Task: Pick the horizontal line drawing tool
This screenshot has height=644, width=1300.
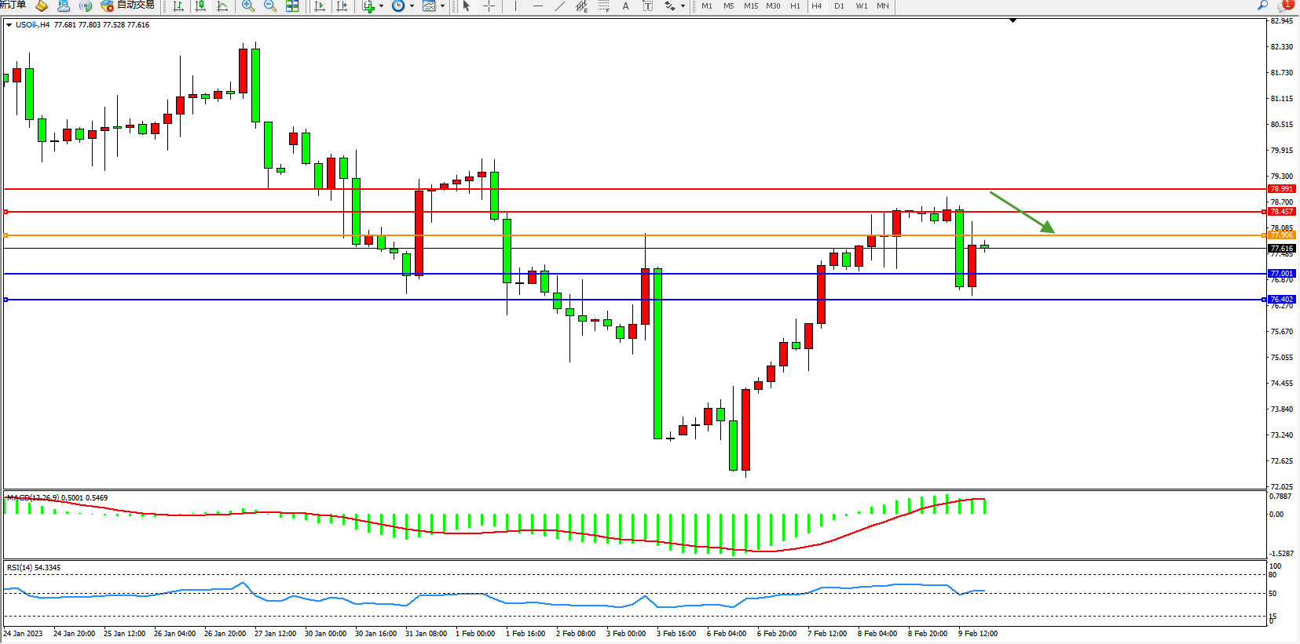Action: coord(538,6)
